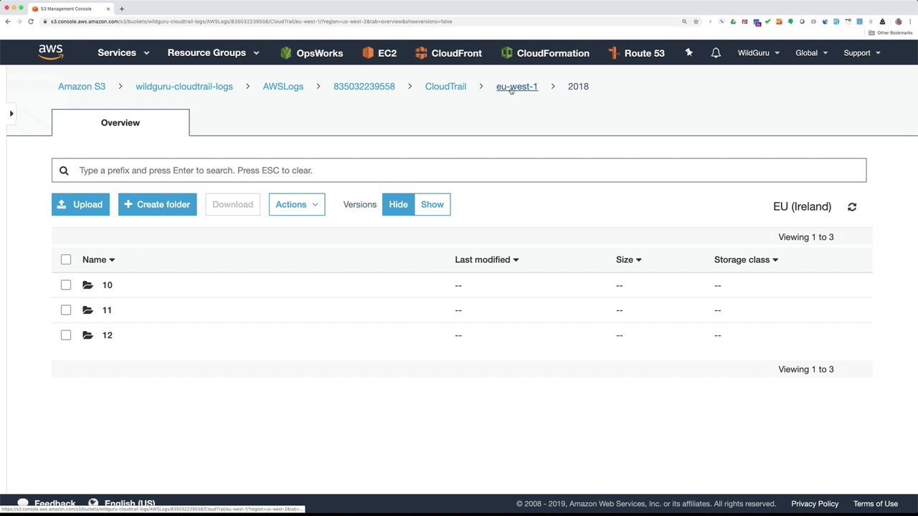The image size is (918, 516).
Task: Navigate to CloudTrail breadcrumb
Action: point(445,87)
